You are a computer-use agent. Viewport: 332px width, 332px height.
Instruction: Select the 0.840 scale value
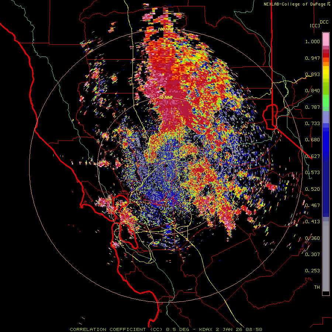point(312,91)
